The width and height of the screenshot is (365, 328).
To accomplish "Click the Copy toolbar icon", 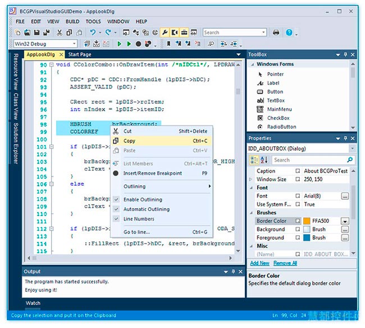I will pyautogui.click(x=69, y=32).
